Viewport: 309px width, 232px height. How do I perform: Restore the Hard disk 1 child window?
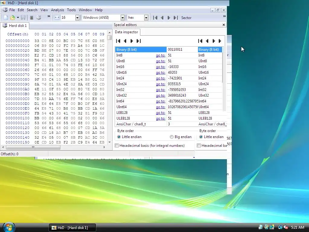click(x=218, y=10)
